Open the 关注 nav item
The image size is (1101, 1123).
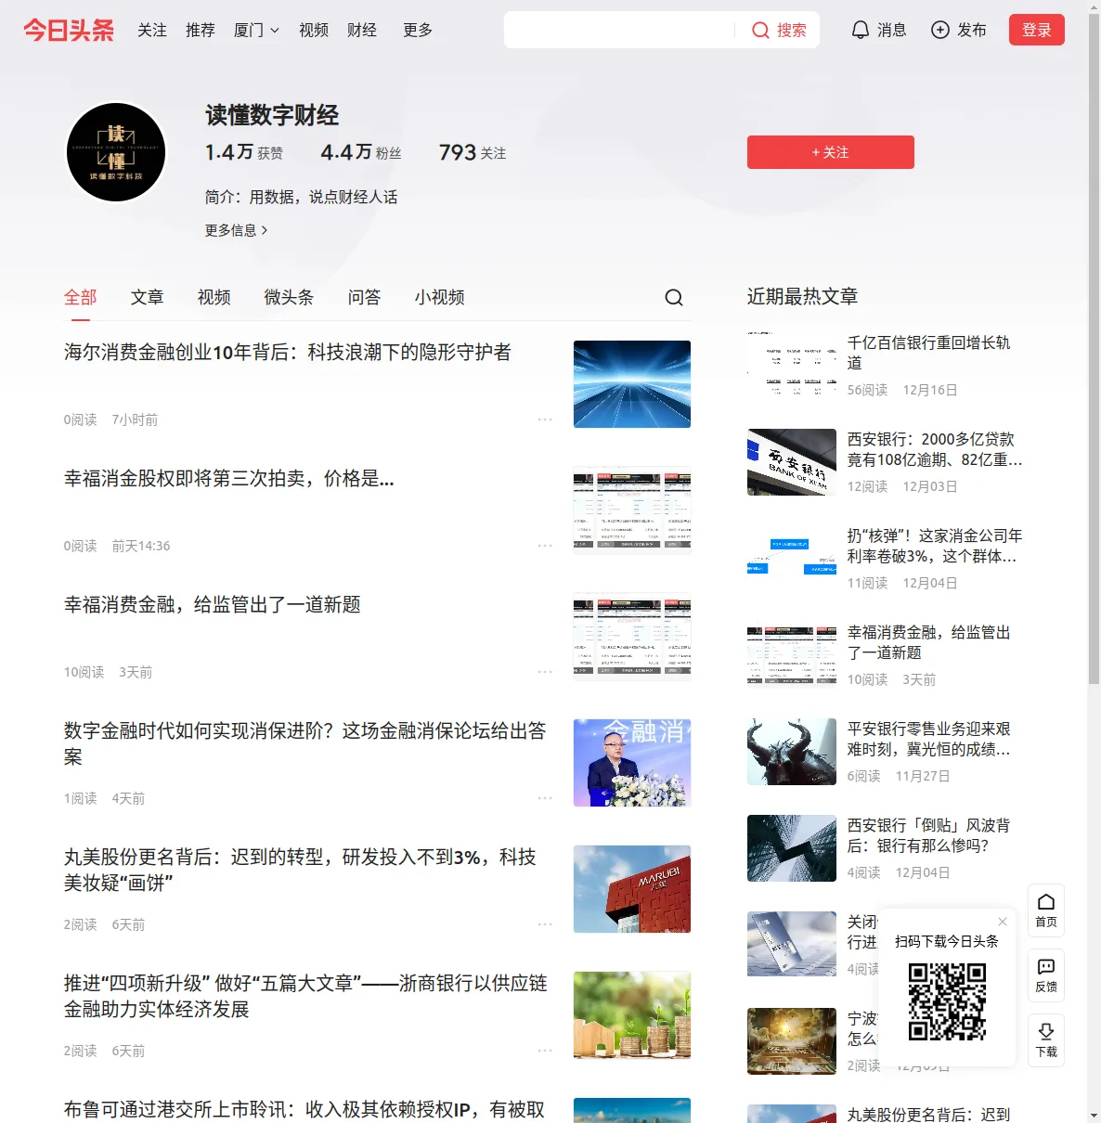[x=152, y=31]
